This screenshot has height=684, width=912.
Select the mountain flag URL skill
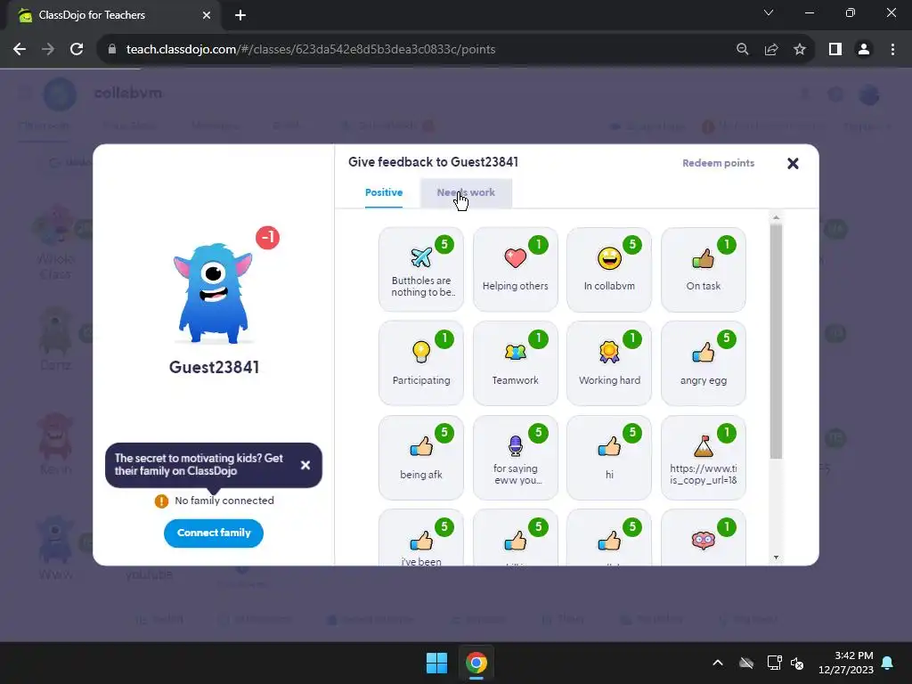tap(704, 458)
